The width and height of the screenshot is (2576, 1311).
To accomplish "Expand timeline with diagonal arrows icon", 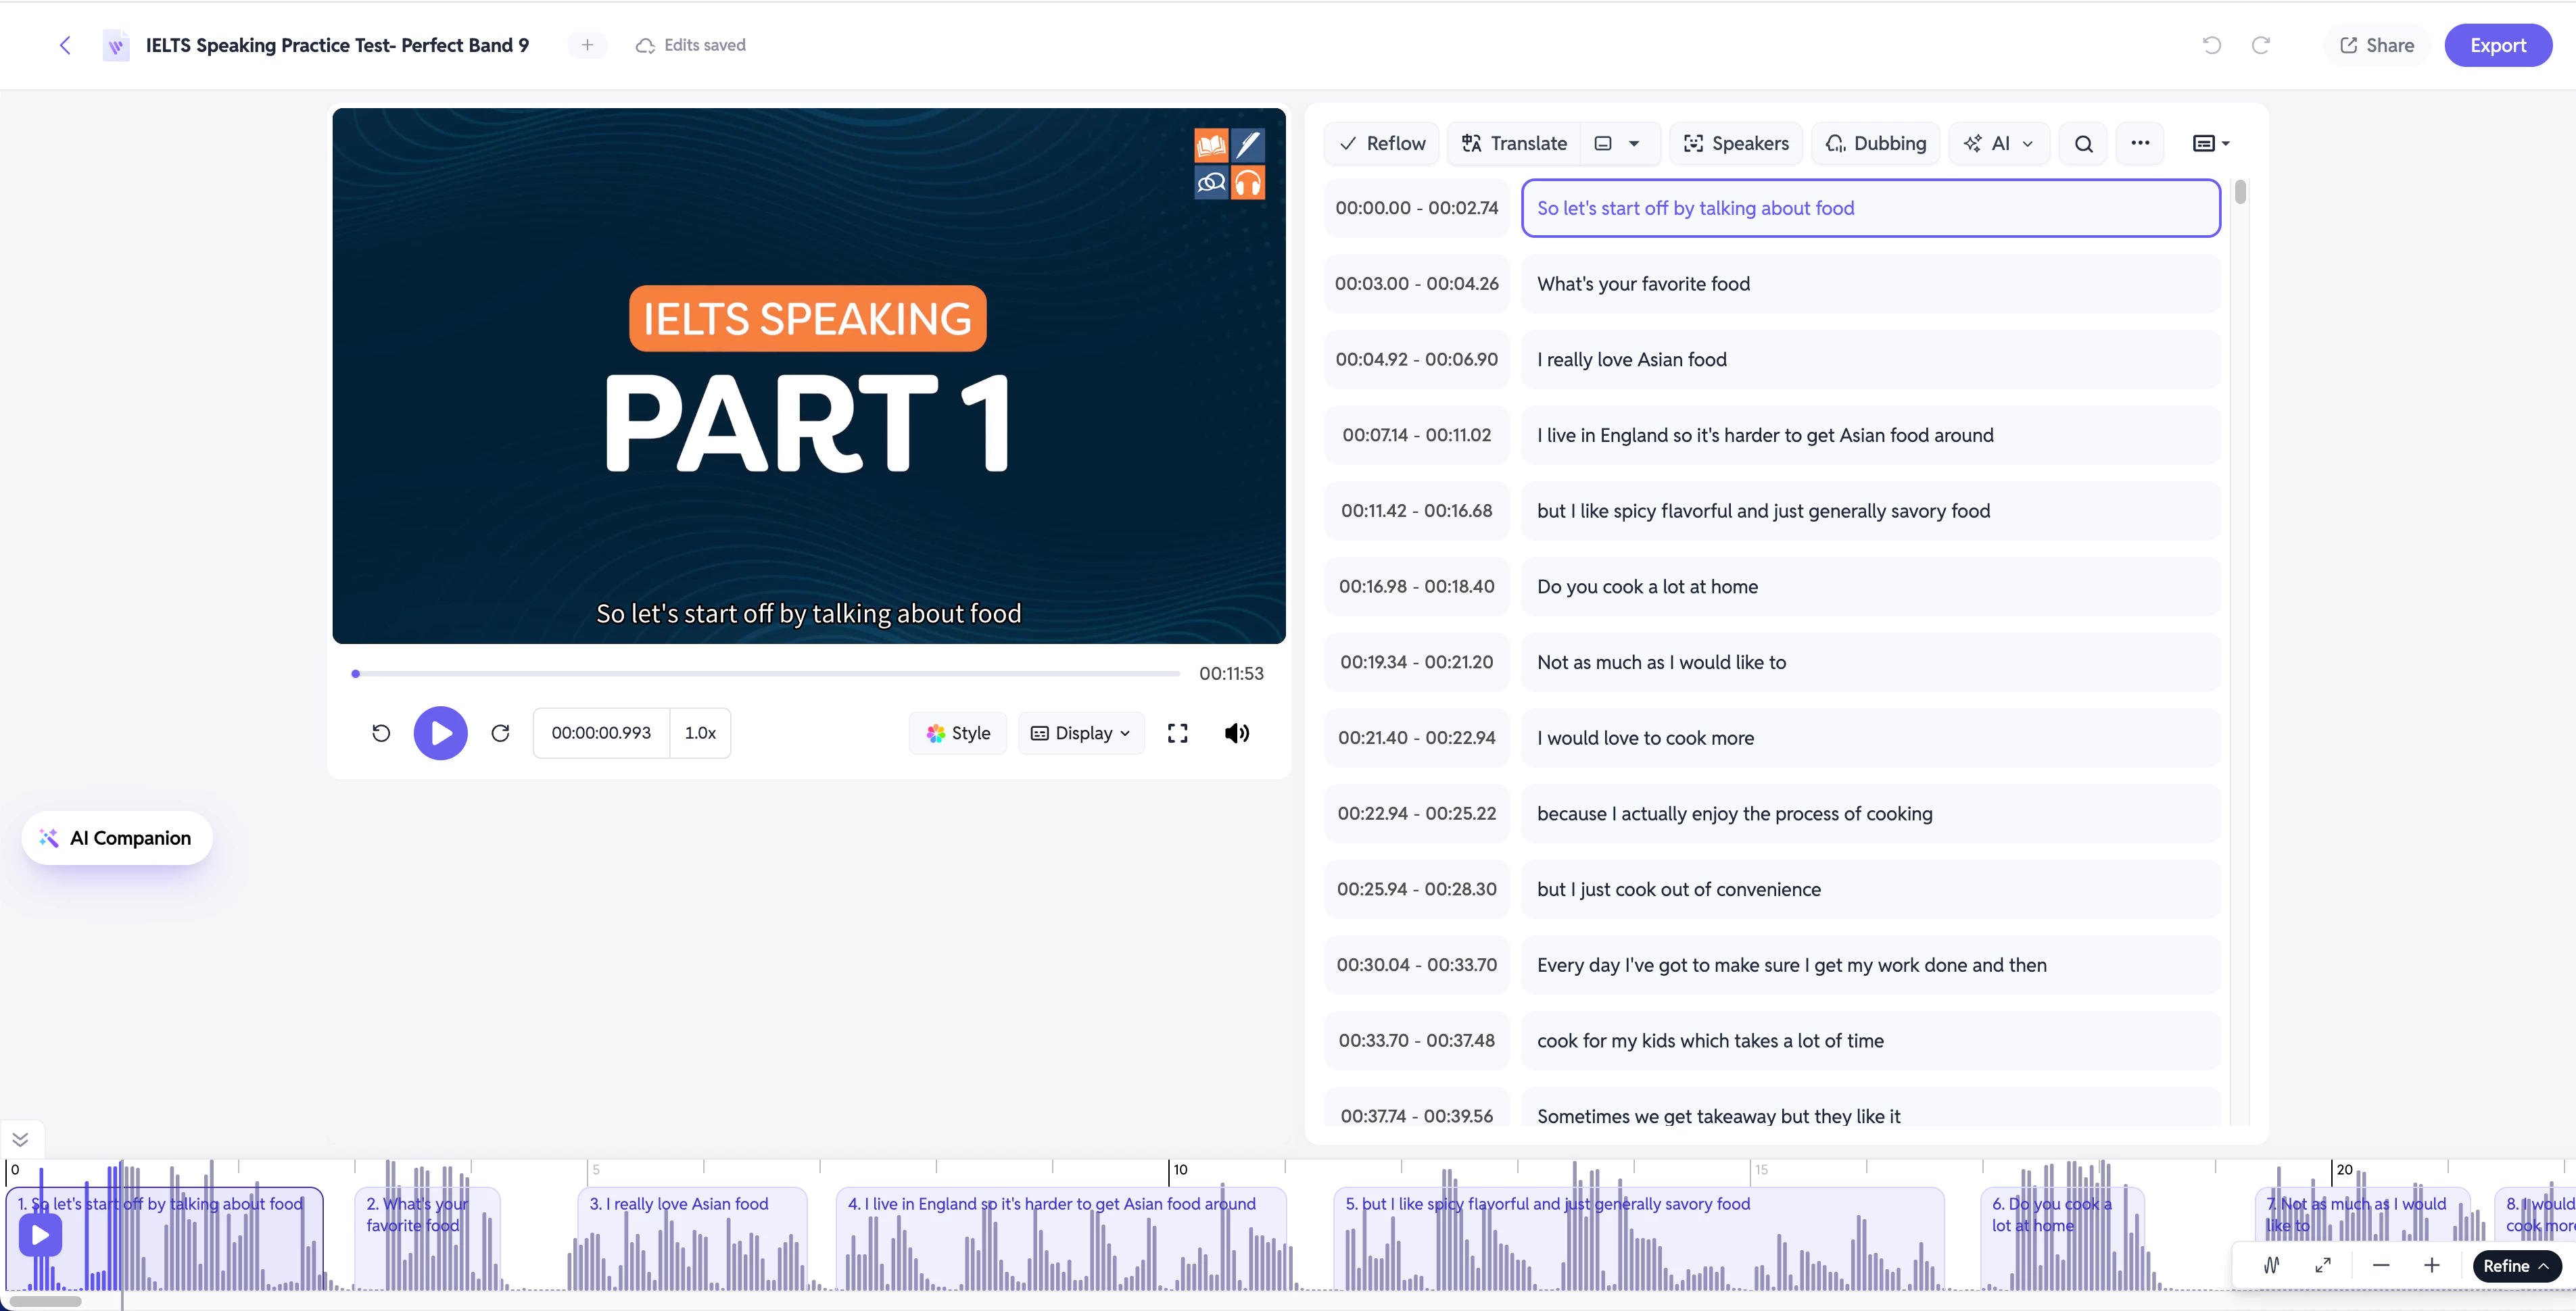I will click(x=2323, y=1265).
